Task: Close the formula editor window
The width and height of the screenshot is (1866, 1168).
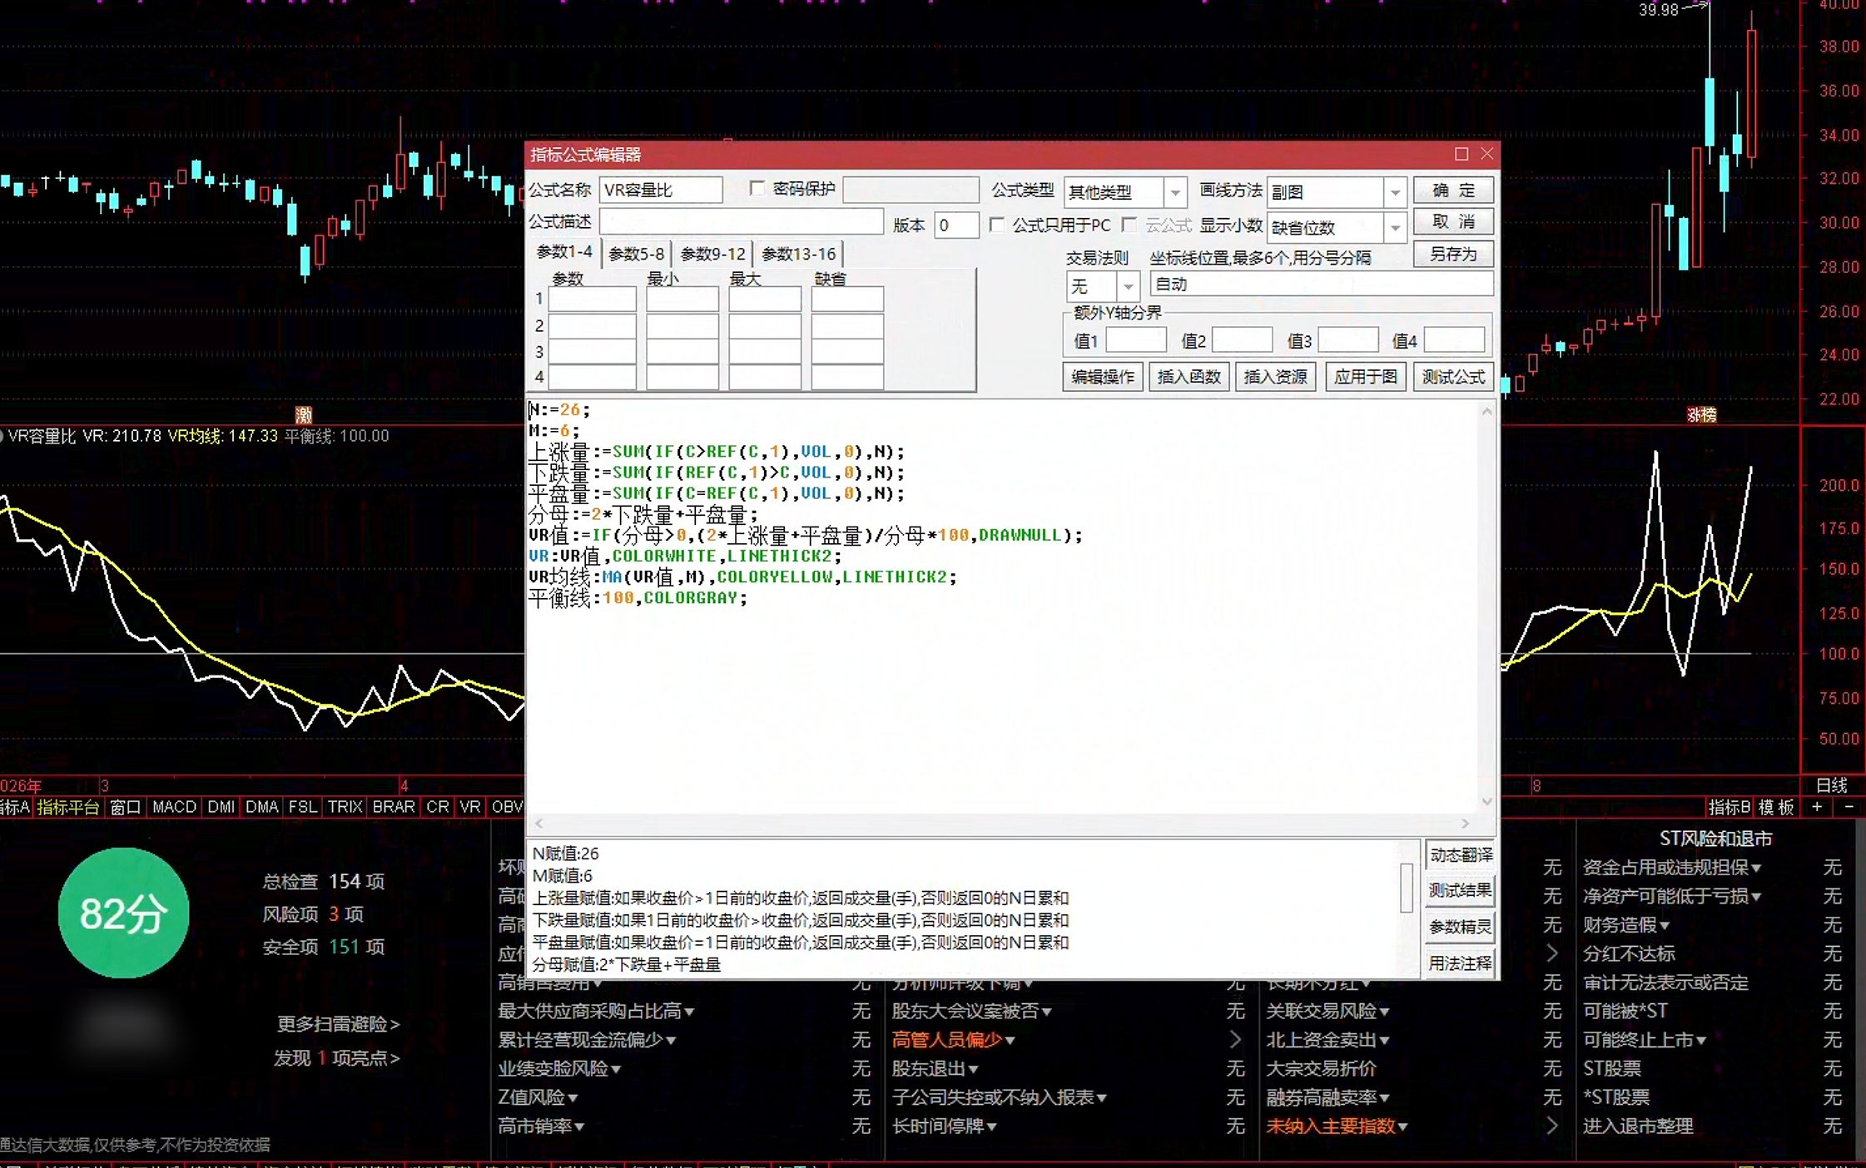Action: pos(1486,154)
